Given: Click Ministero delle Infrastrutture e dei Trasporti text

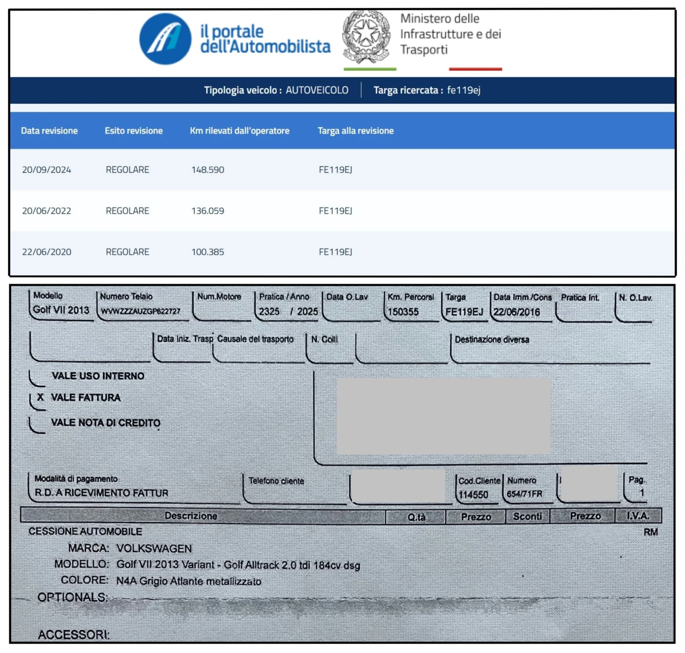Looking at the screenshot, I should 450,34.
